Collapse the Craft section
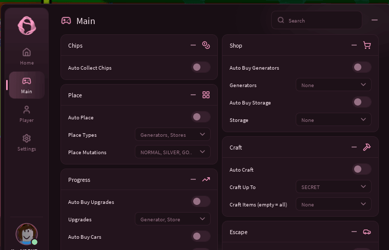Image resolution: width=389 pixels, height=250 pixels. point(354,147)
